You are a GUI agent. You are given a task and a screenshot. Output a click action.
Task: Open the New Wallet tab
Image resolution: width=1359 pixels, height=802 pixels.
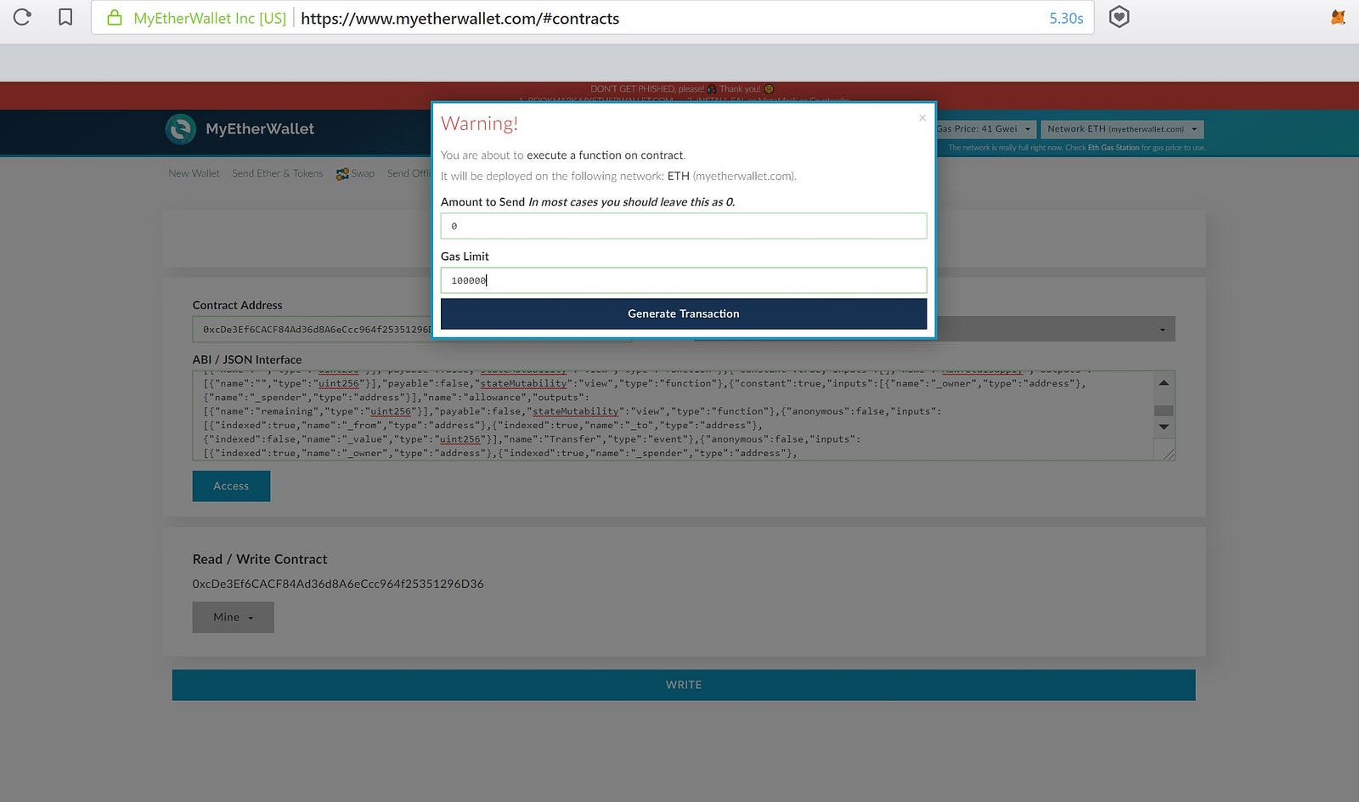194,173
